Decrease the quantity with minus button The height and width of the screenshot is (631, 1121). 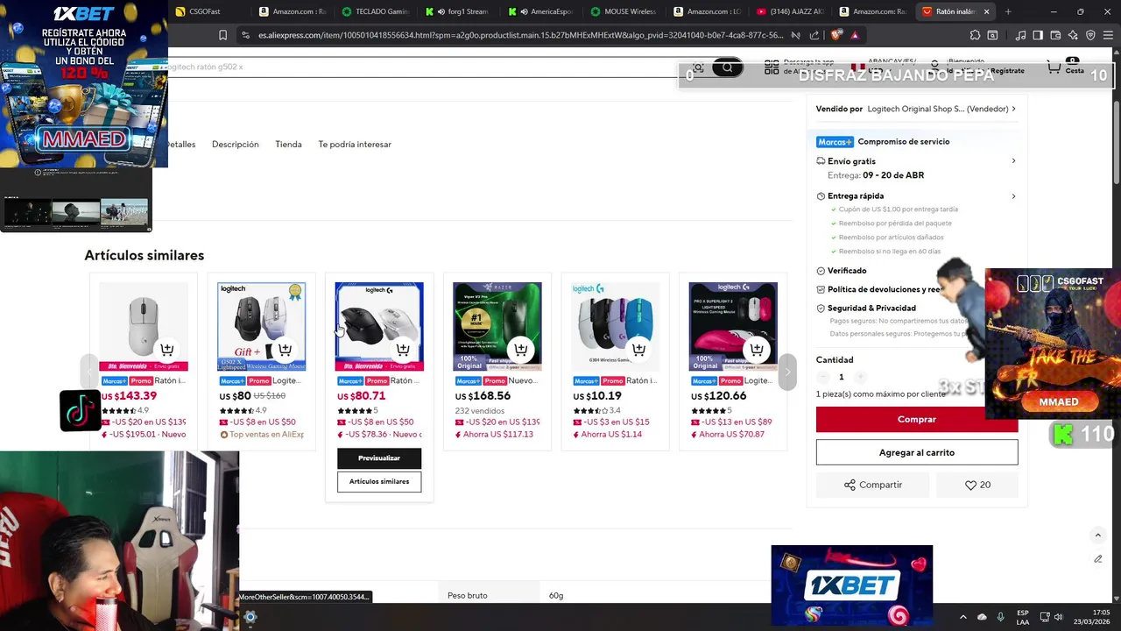pyautogui.click(x=822, y=377)
